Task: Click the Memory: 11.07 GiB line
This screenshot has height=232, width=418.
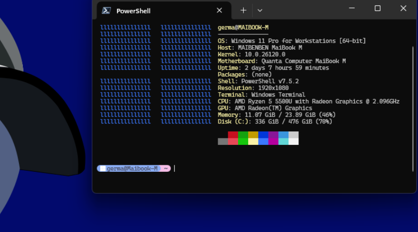Action: (277, 115)
